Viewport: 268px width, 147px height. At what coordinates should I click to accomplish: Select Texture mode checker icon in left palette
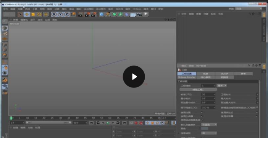point(5,34)
